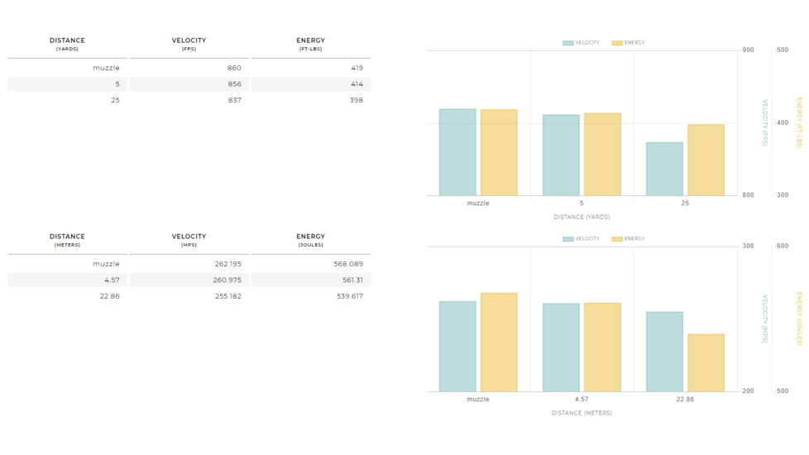Select muzzle energy bar in yards chart
This screenshot has width=809, height=455.
pyautogui.click(x=499, y=153)
